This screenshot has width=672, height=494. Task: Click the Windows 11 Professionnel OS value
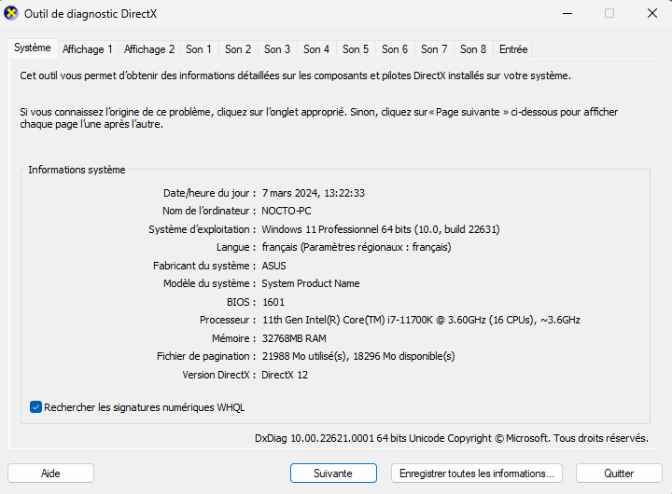pos(381,229)
